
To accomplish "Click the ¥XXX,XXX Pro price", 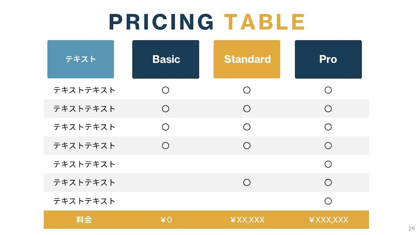I will pyautogui.click(x=328, y=220).
